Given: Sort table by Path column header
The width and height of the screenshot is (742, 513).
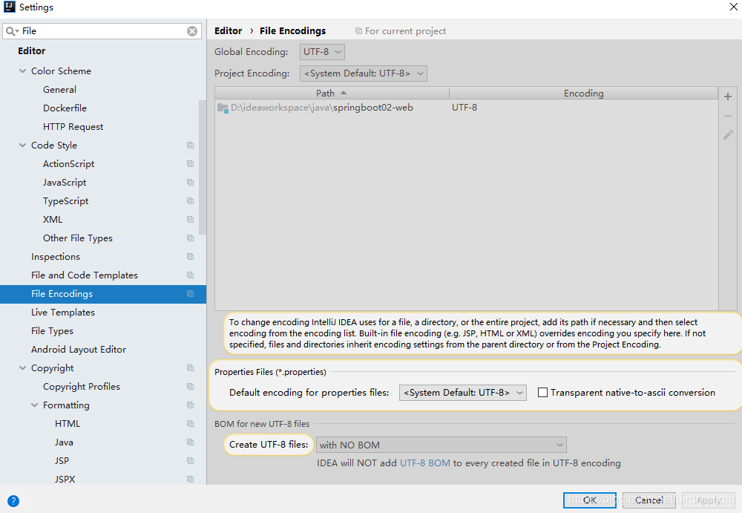Looking at the screenshot, I should [332, 94].
